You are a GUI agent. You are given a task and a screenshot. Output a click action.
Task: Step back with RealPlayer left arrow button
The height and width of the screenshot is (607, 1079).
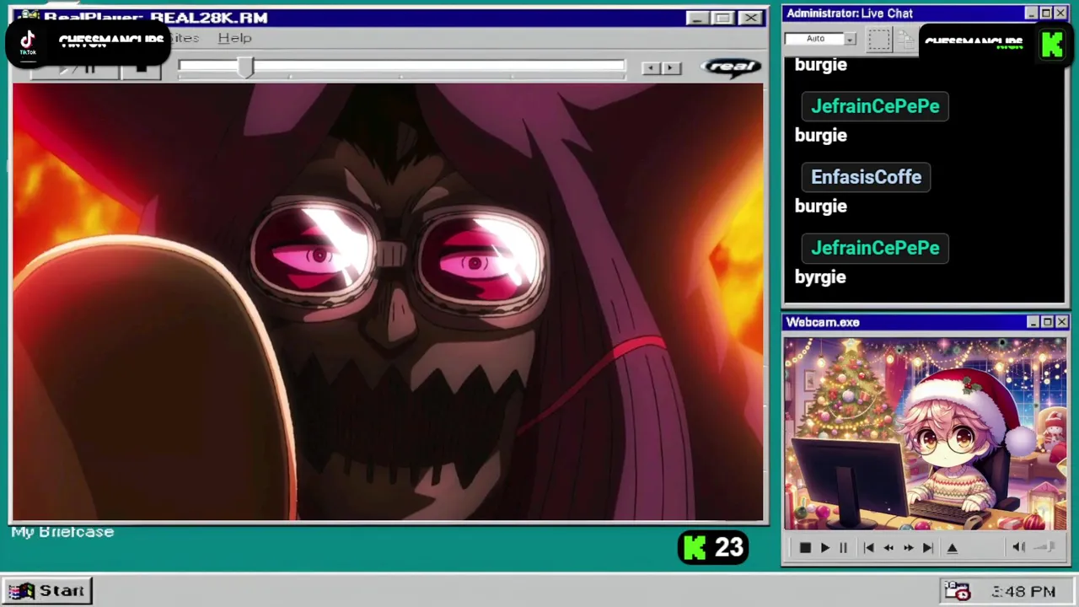[x=651, y=68]
